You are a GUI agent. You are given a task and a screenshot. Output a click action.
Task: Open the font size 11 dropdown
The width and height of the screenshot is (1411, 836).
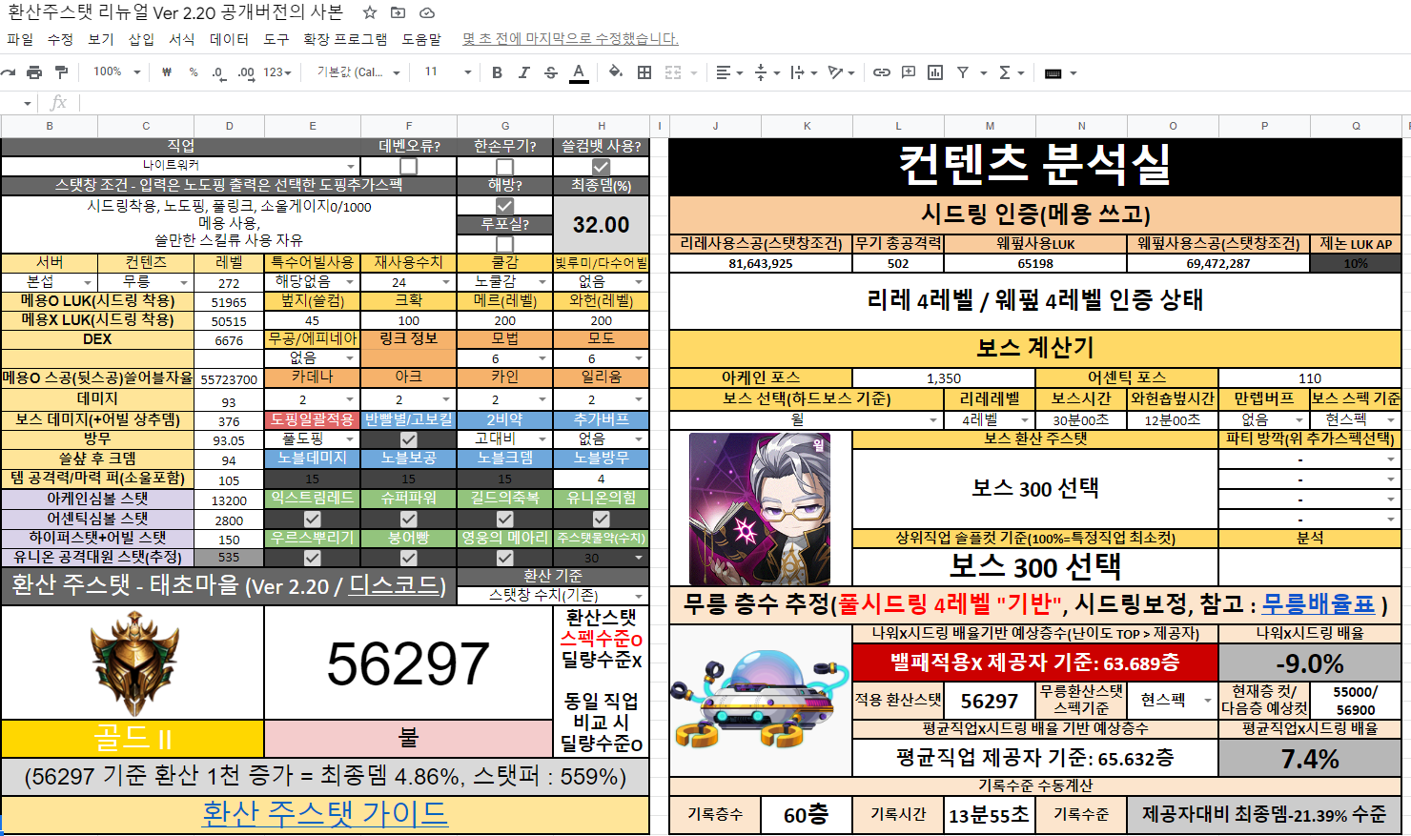447,72
